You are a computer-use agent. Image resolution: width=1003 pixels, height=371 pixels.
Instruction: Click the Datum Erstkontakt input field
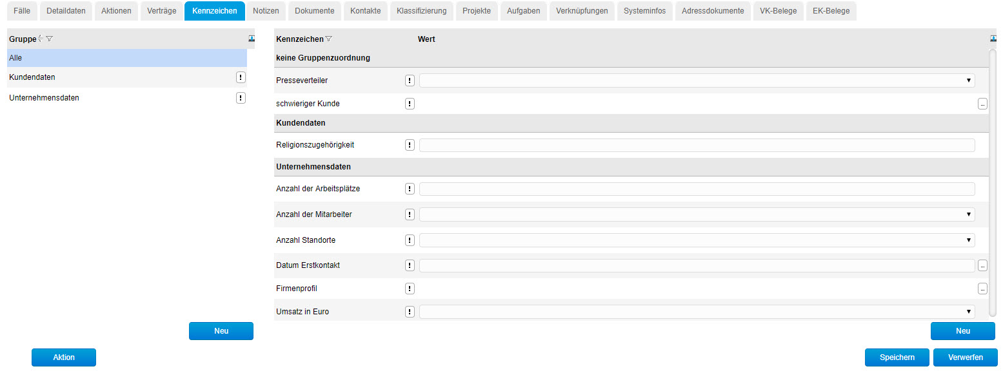(x=697, y=265)
